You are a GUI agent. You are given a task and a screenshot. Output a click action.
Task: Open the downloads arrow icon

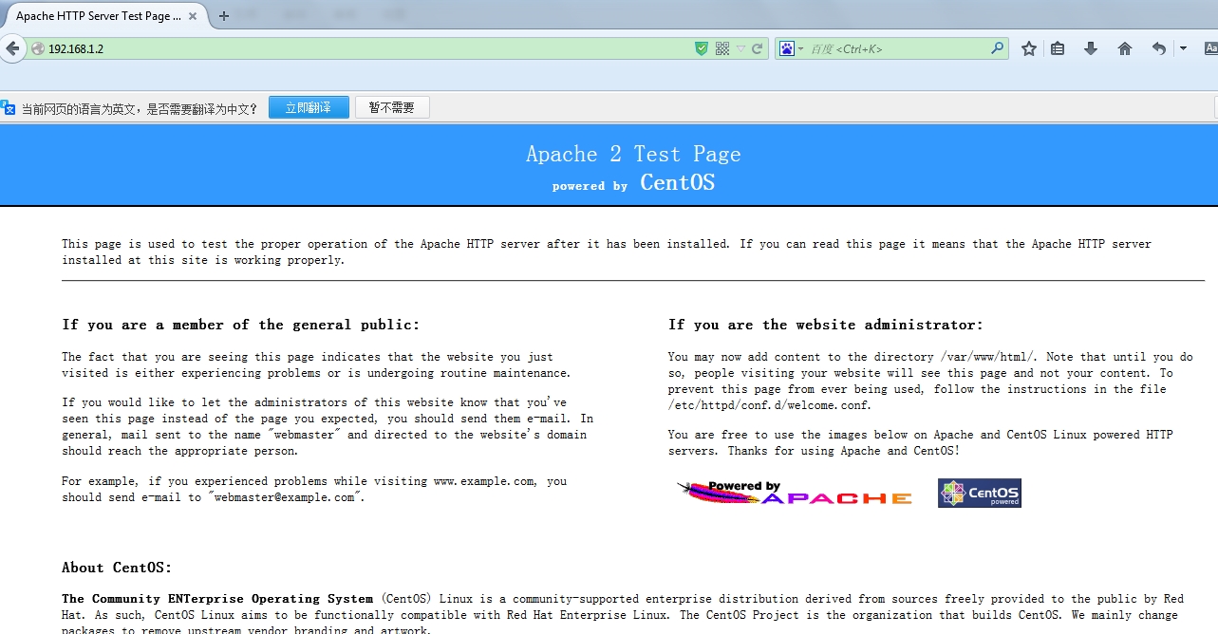point(1091,48)
